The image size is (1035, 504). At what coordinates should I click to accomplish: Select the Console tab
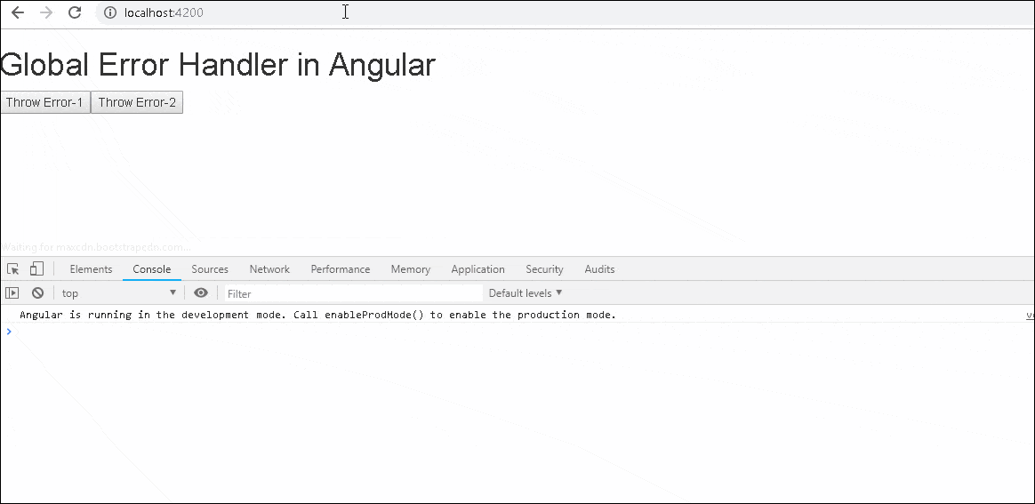[152, 269]
